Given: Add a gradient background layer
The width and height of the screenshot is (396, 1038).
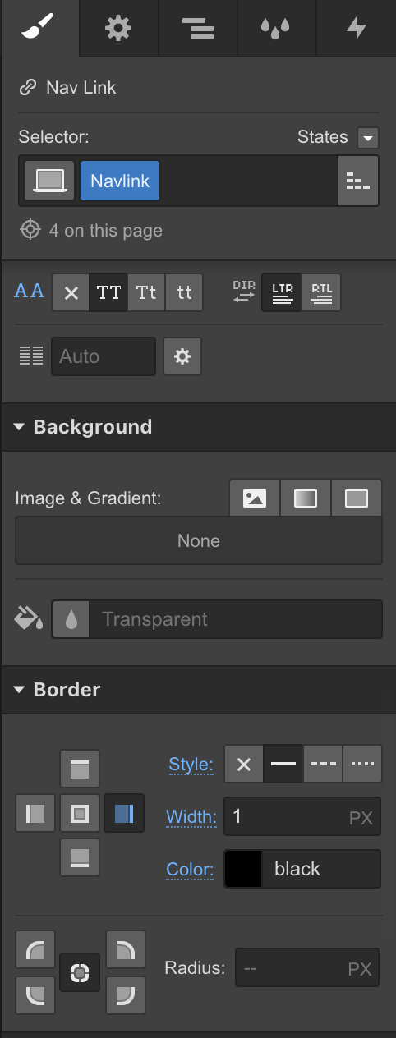Looking at the screenshot, I should pos(306,498).
